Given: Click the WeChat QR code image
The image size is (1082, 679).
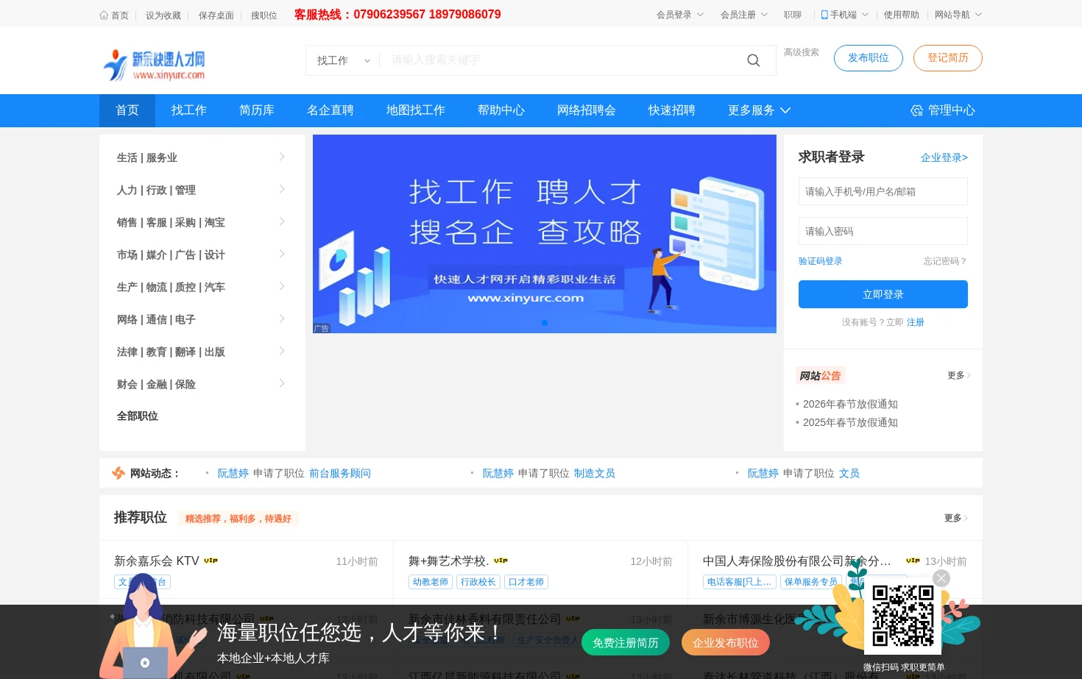Looking at the screenshot, I should [902, 616].
